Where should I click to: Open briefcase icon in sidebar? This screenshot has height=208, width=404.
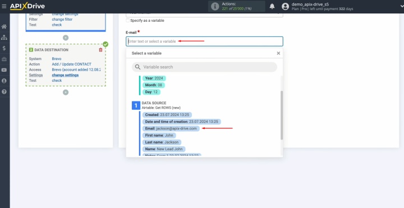(4, 59)
